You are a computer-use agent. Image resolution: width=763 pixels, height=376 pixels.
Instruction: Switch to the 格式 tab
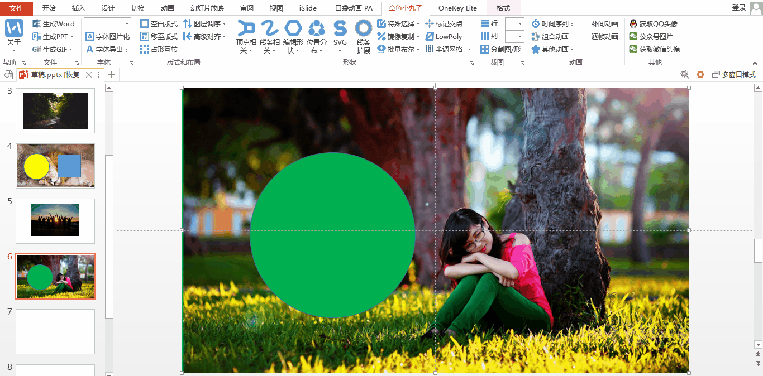coord(503,8)
